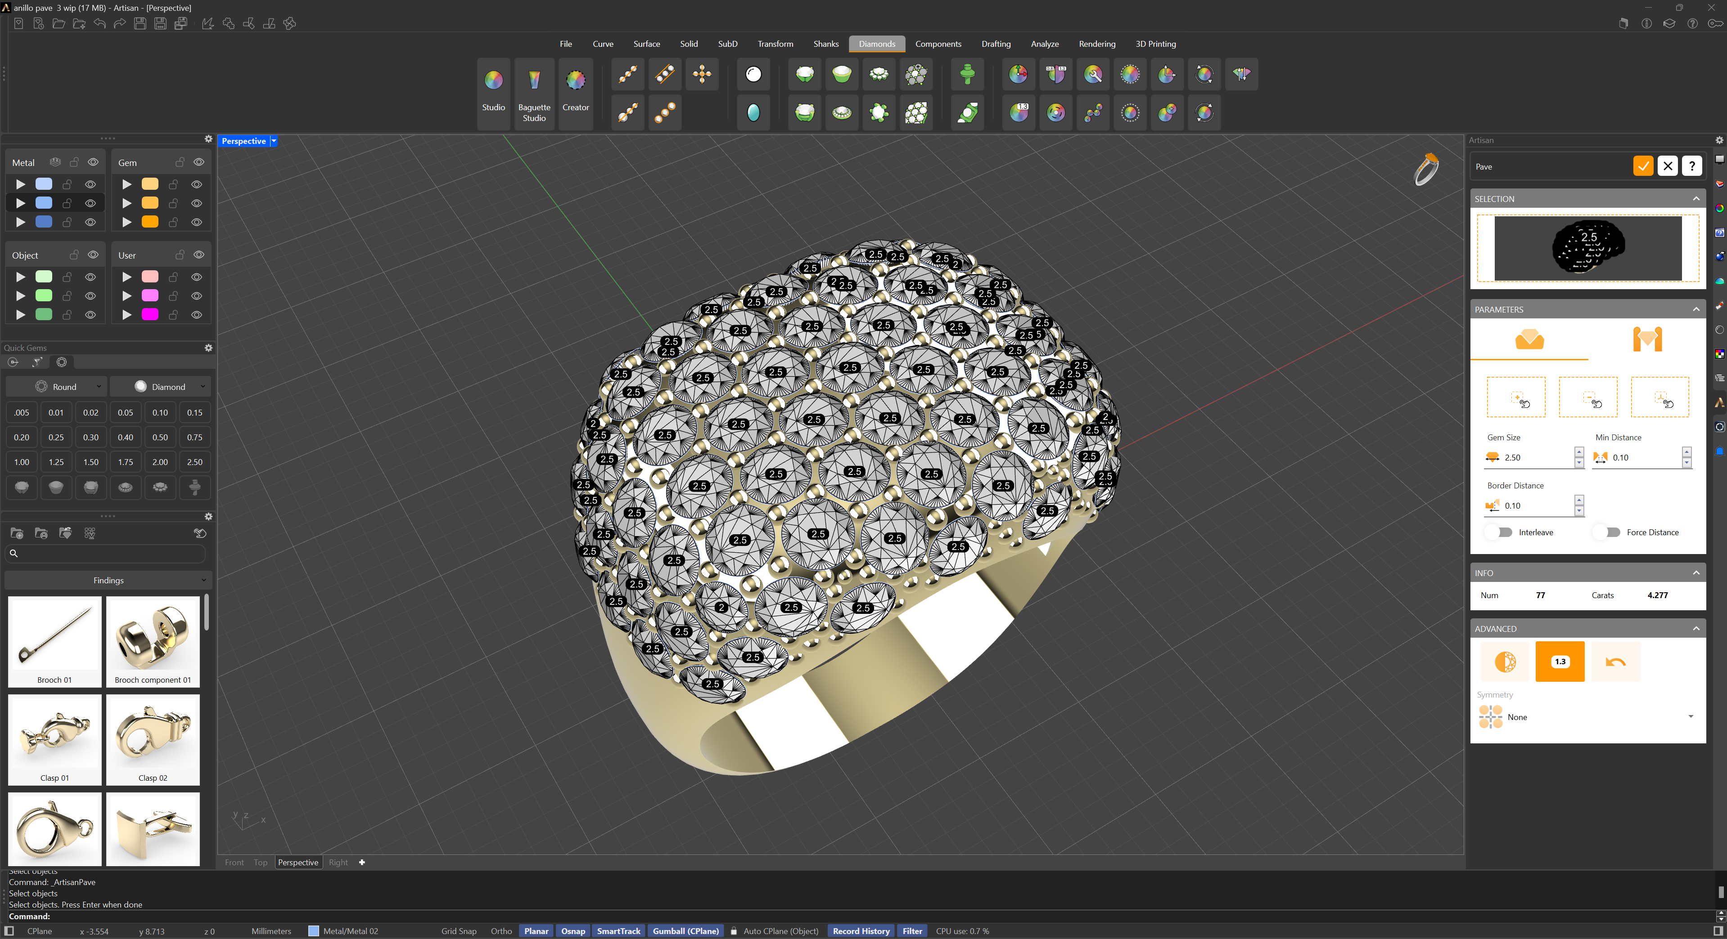Screen dimensions: 1727x939
Task: Open the Perspective viewport dropdown arrow
Action: tap(274, 141)
